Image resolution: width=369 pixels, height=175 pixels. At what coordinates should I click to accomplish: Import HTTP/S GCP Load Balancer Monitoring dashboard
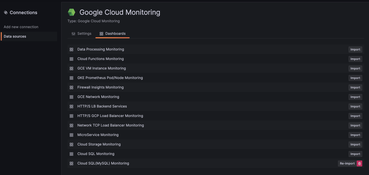[355, 116]
